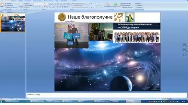The height and width of the screenshot is (105, 188).
Task: Toggle underline formatting
Action: tap(40, 7)
